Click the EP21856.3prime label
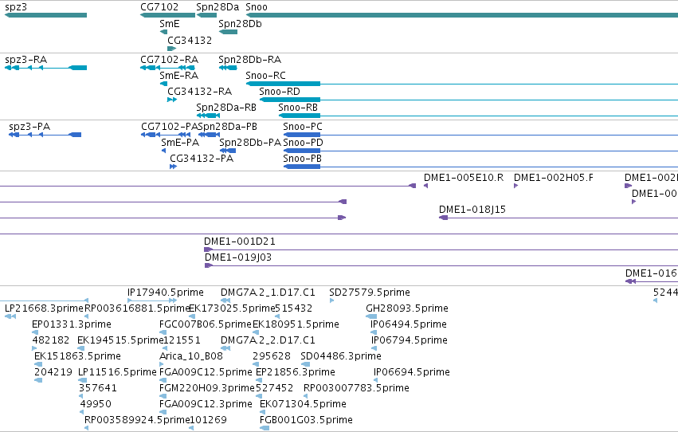The width and height of the screenshot is (678, 432). coord(296,372)
